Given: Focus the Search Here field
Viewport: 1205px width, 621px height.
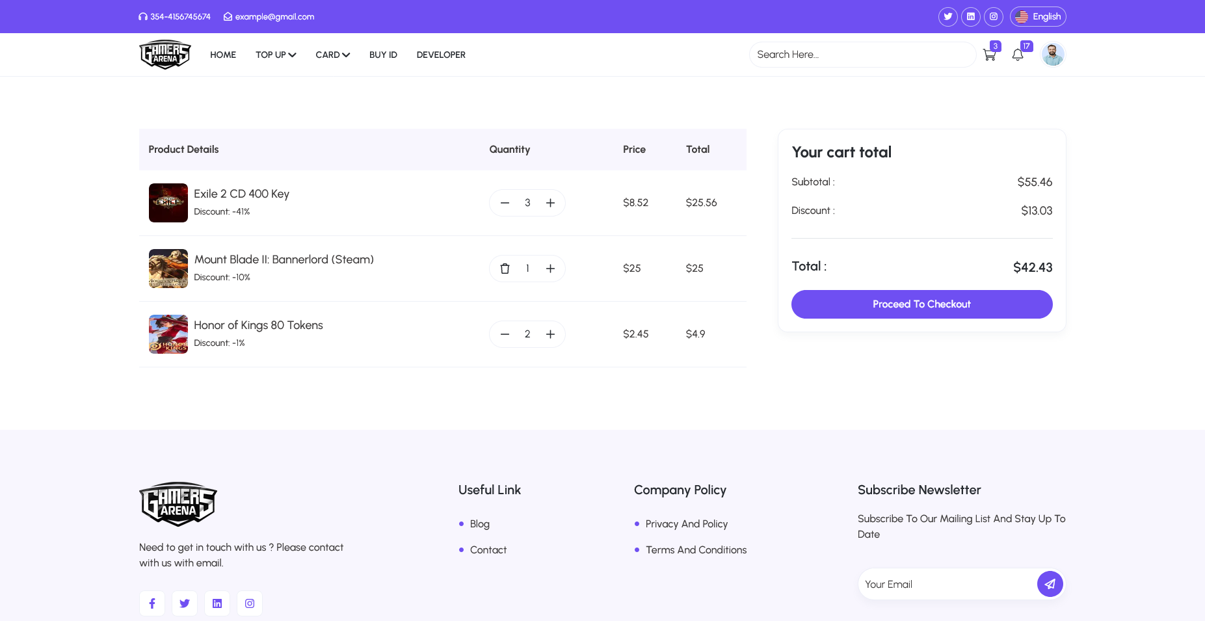Looking at the screenshot, I should 862,55.
